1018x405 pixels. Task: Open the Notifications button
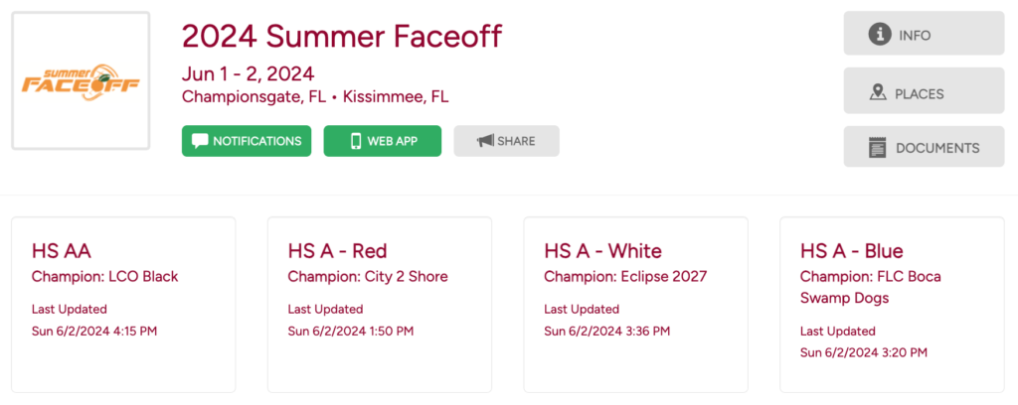click(x=247, y=141)
